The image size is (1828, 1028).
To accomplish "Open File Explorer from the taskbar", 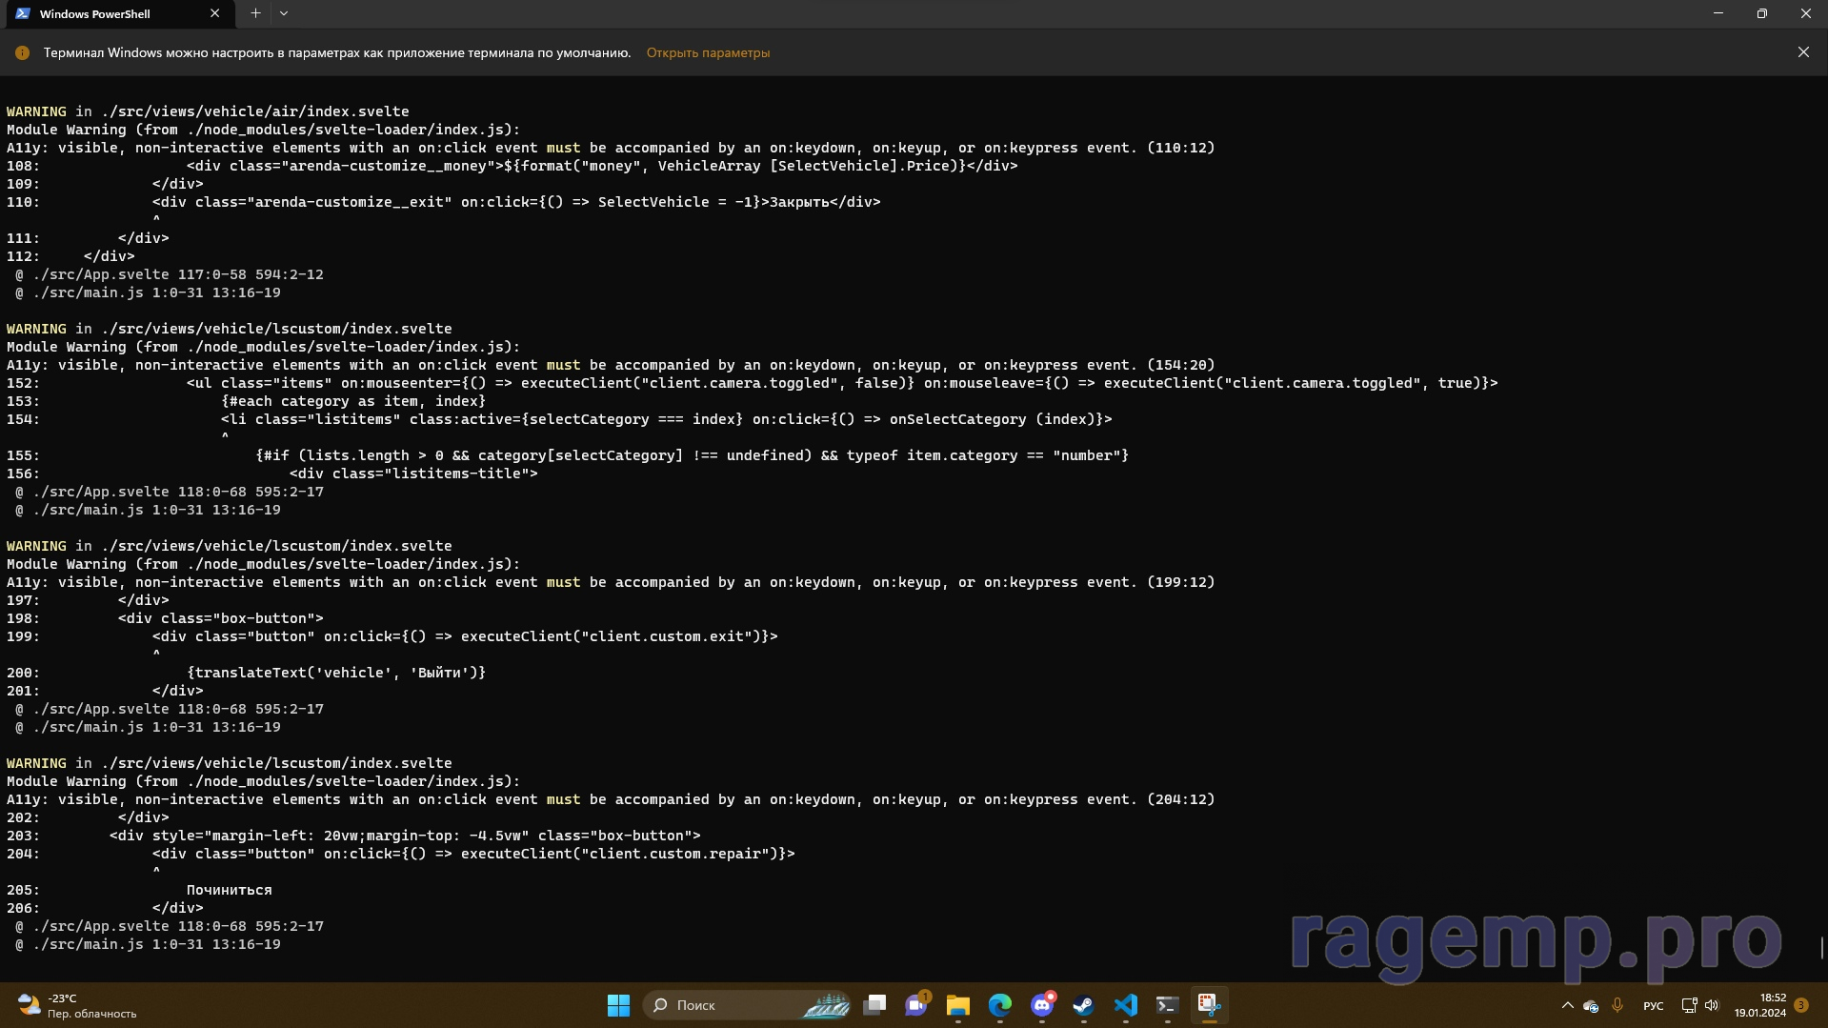I will pos(957,1005).
